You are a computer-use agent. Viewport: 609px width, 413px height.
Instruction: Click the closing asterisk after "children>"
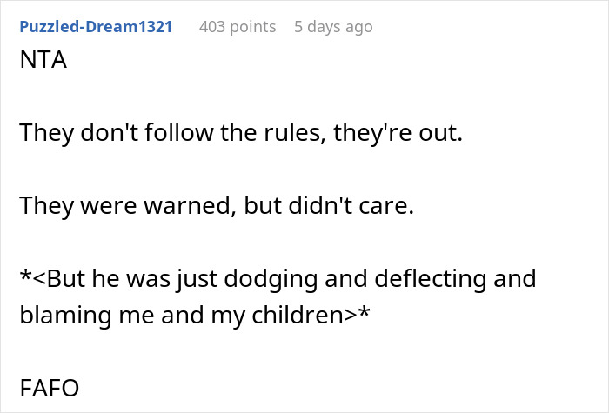point(365,316)
